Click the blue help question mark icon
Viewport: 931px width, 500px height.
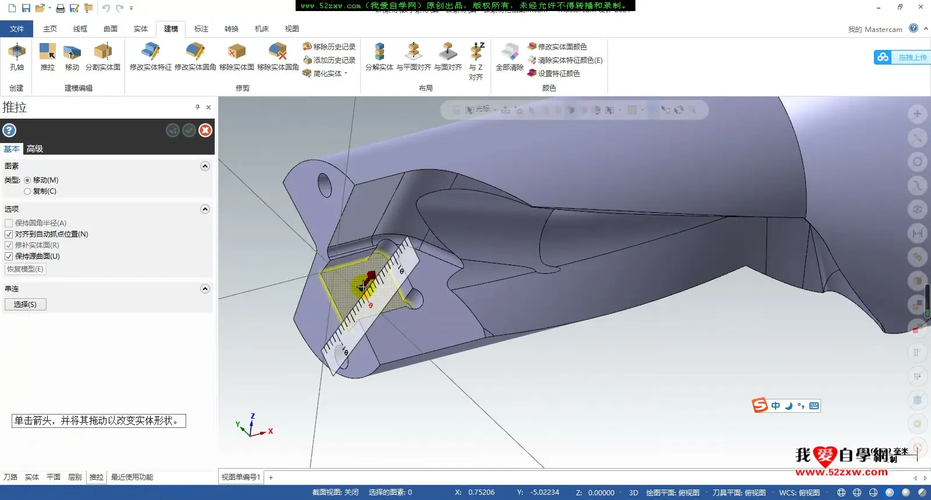9,130
